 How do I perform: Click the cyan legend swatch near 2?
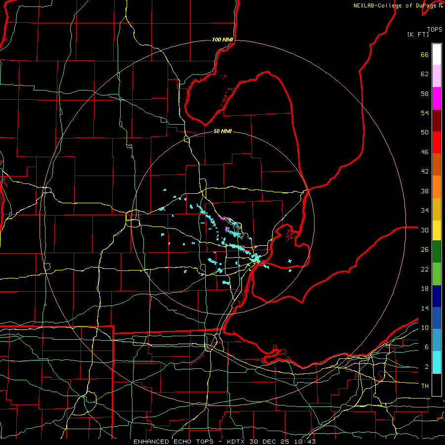pos(437,362)
